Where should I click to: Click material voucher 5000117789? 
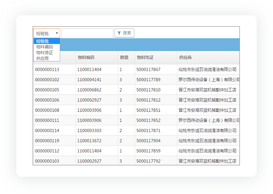click(148, 79)
